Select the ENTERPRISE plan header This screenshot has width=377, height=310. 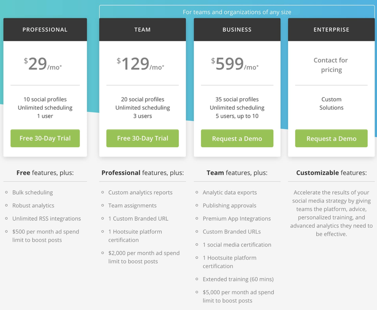click(331, 30)
